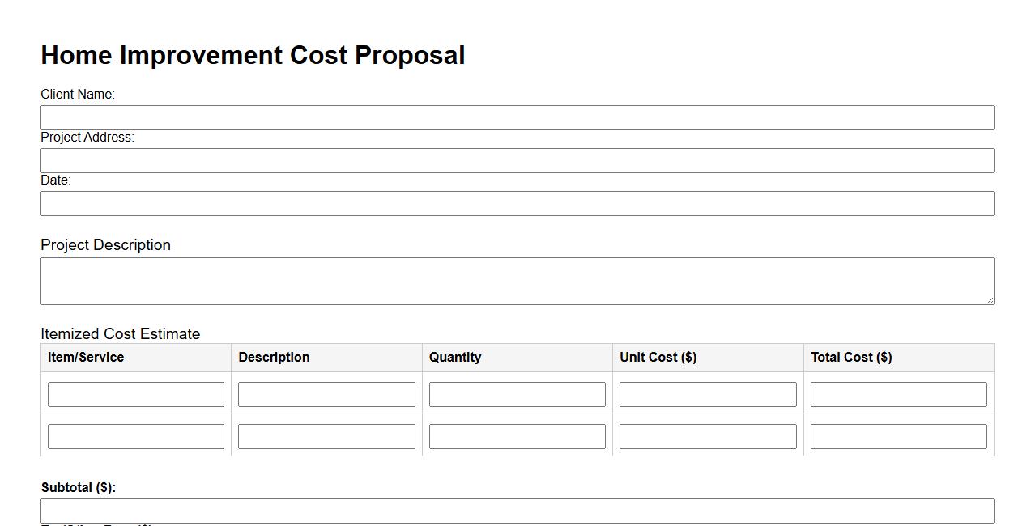Select first row Total Cost field

[x=899, y=394]
